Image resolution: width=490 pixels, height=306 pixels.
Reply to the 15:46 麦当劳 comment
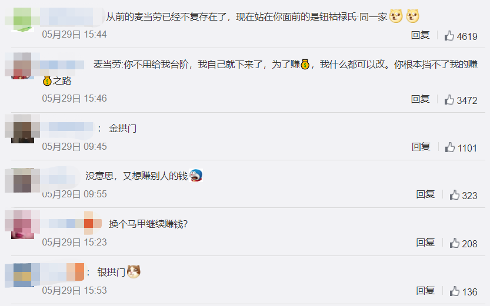[421, 99]
